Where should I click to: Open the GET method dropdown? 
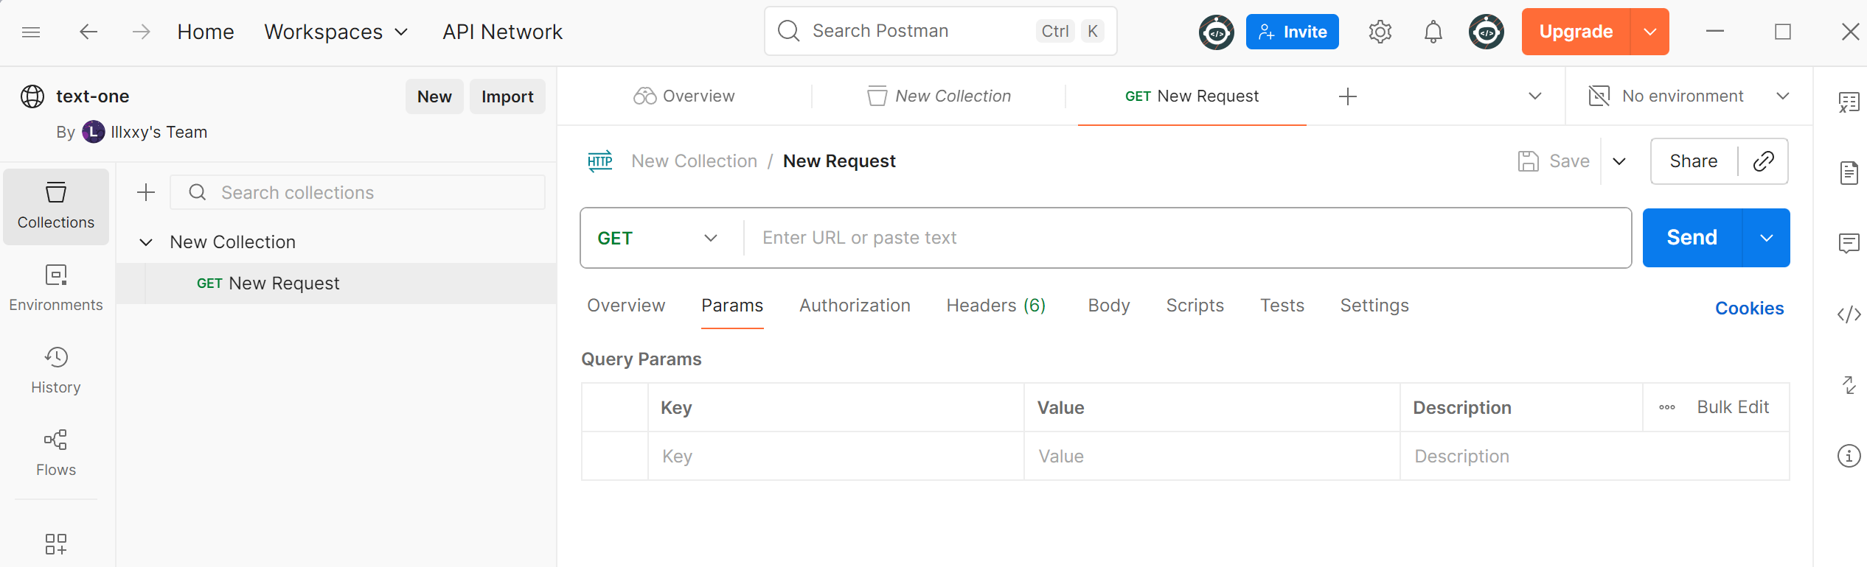pyautogui.click(x=658, y=238)
